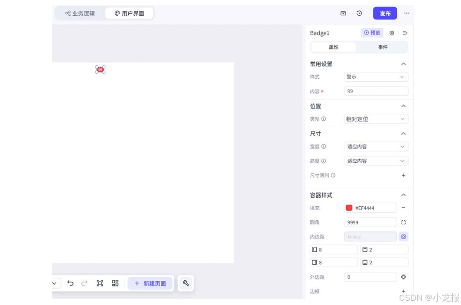Toggle independent corner radius for 圆角
The image size is (461, 305).
coord(403,222)
